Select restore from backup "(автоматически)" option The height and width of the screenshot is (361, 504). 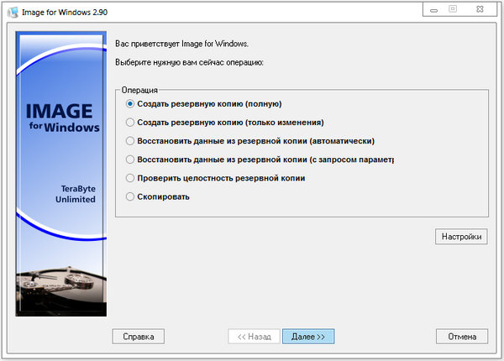129,141
